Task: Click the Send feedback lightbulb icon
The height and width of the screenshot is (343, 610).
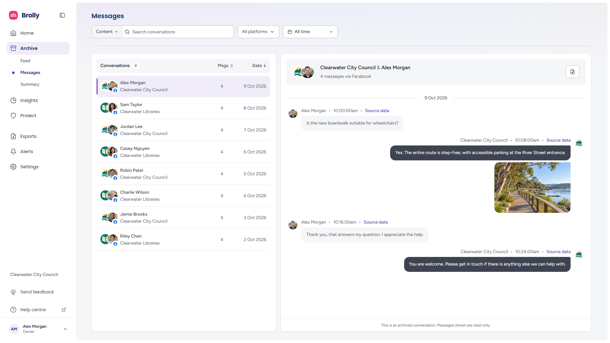Action: pyautogui.click(x=13, y=292)
